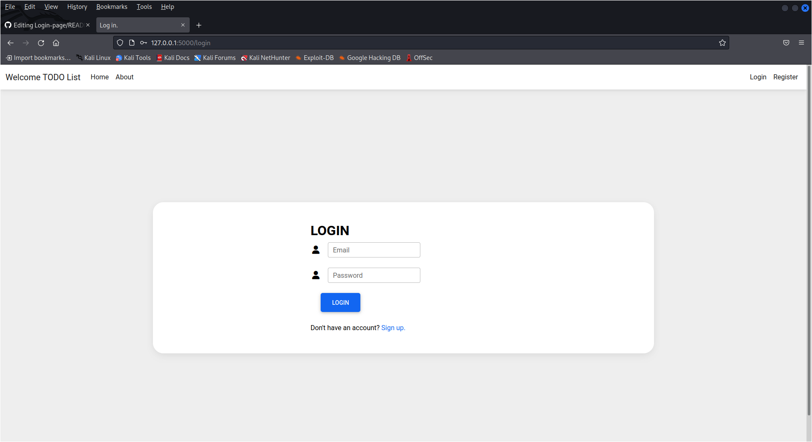Focus the Email input field
812x442 pixels.
pyautogui.click(x=374, y=250)
